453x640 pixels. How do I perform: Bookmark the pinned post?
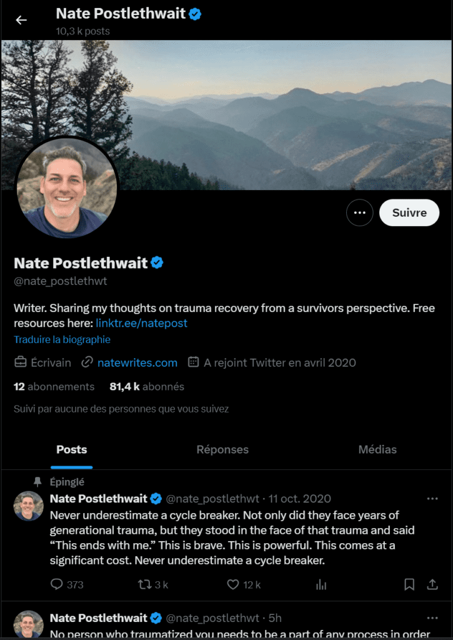409,584
